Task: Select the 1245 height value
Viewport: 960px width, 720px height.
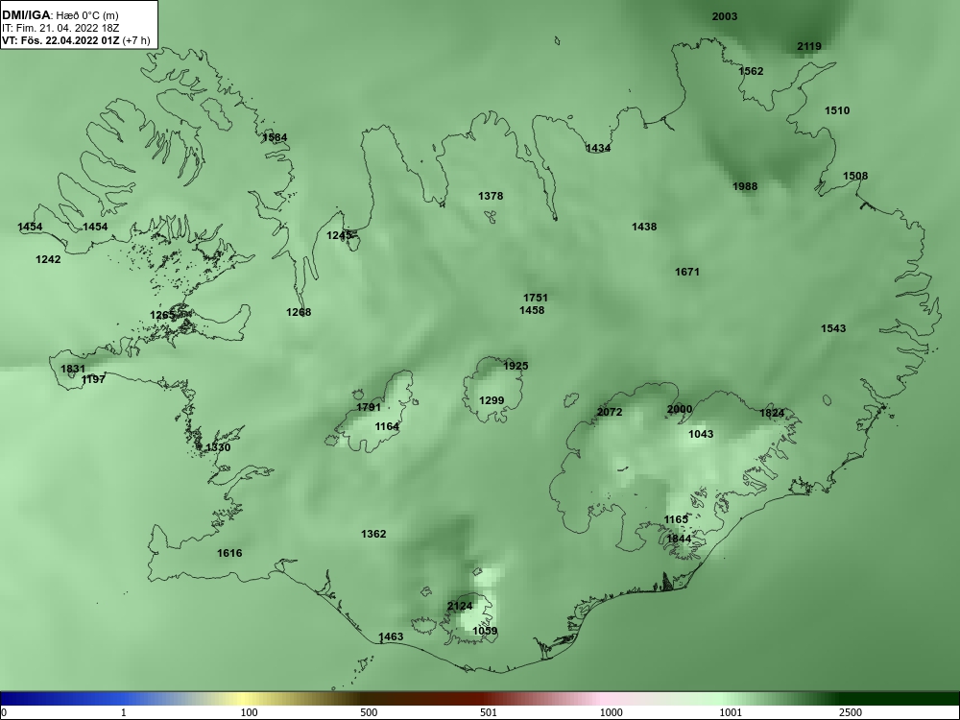Action: (339, 235)
